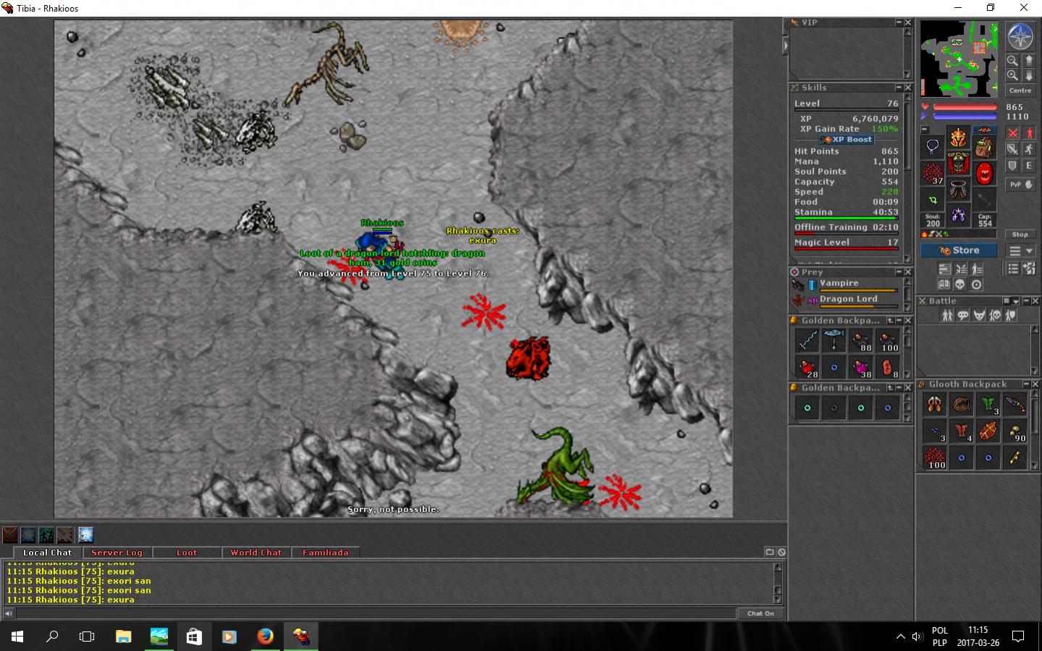Minimize the Battle panel
1042x651 pixels.
pyautogui.click(x=1026, y=301)
